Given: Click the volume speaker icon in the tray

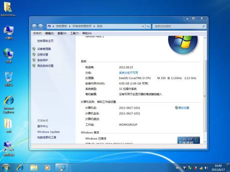Looking at the screenshot, I should click(x=206, y=168).
